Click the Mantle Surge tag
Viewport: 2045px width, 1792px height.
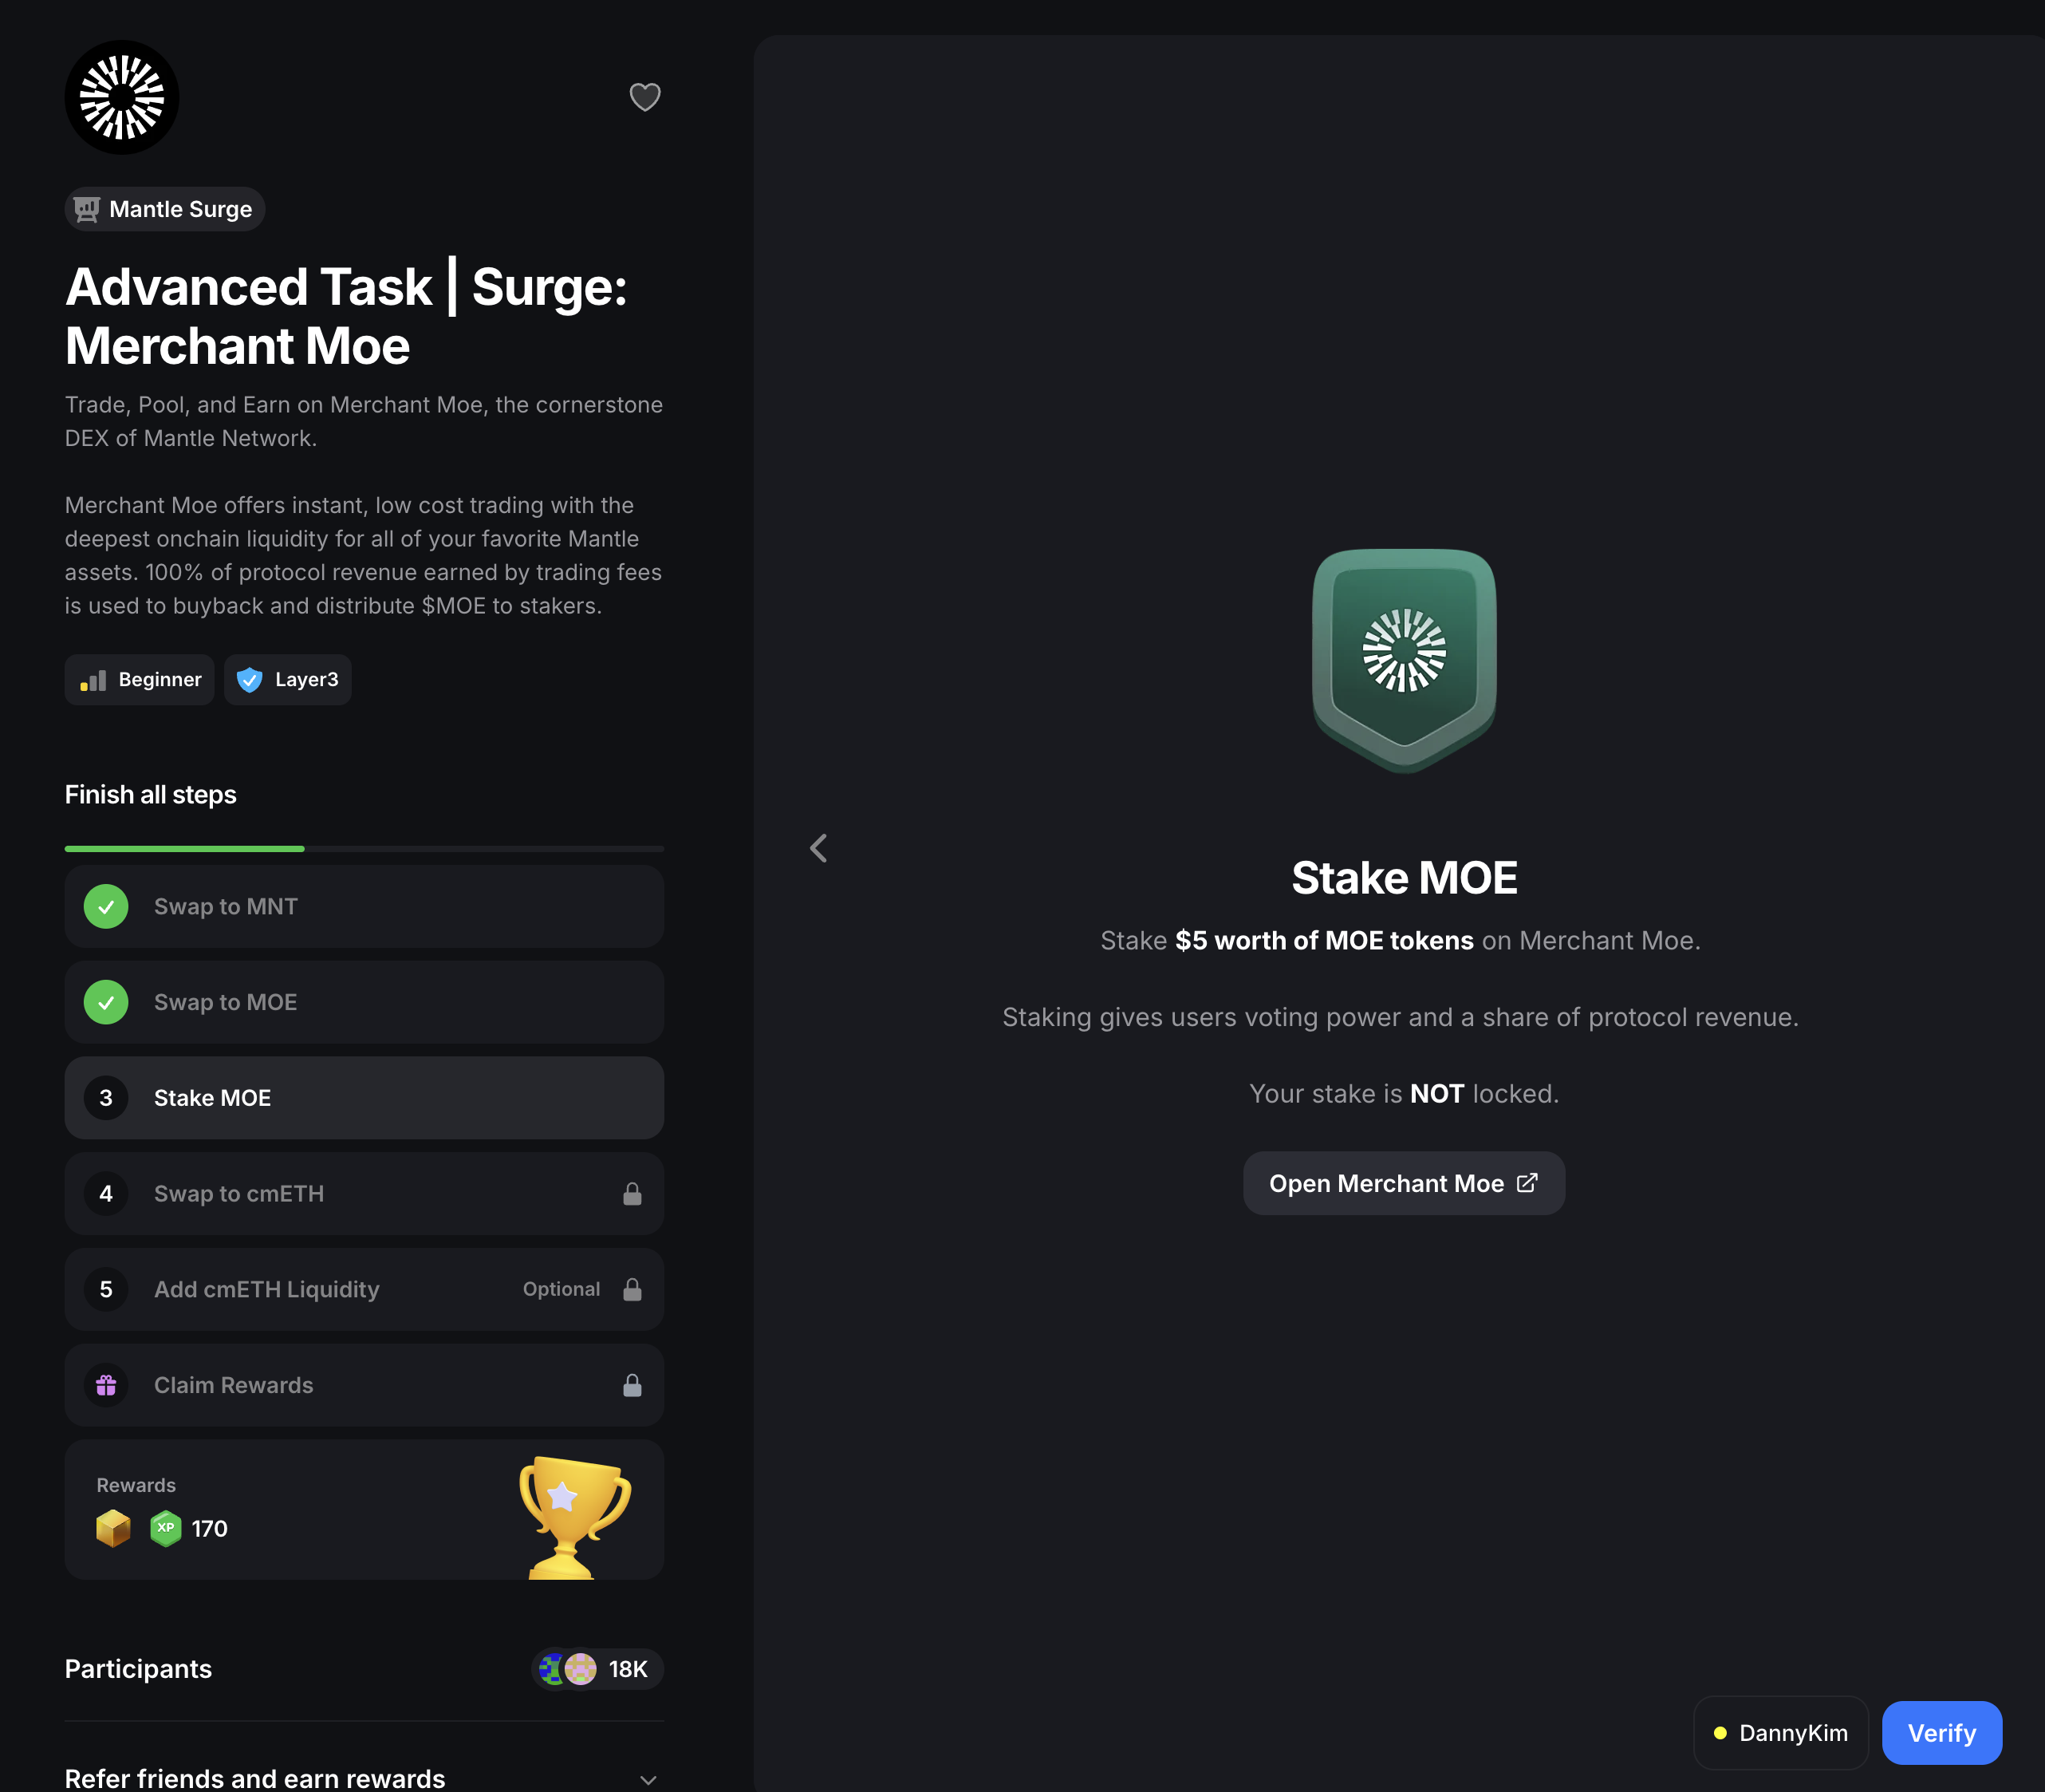click(x=165, y=209)
